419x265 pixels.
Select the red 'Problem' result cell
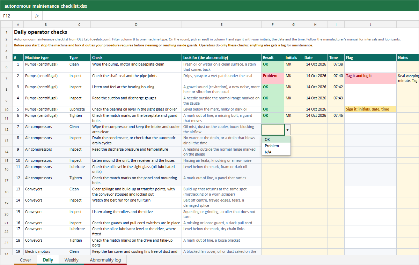click(273, 78)
